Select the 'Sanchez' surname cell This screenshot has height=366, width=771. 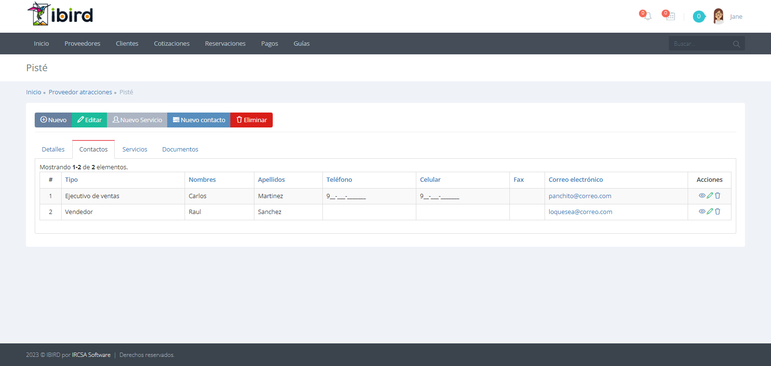point(288,212)
